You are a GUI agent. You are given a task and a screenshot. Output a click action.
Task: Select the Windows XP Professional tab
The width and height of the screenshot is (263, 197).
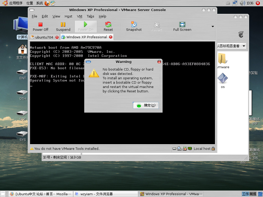click(x=86, y=37)
